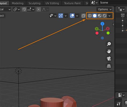Switch to wireframe viewport shading
Image resolution: width=127 pixels, height=107 pixels.
click(90, 16)
